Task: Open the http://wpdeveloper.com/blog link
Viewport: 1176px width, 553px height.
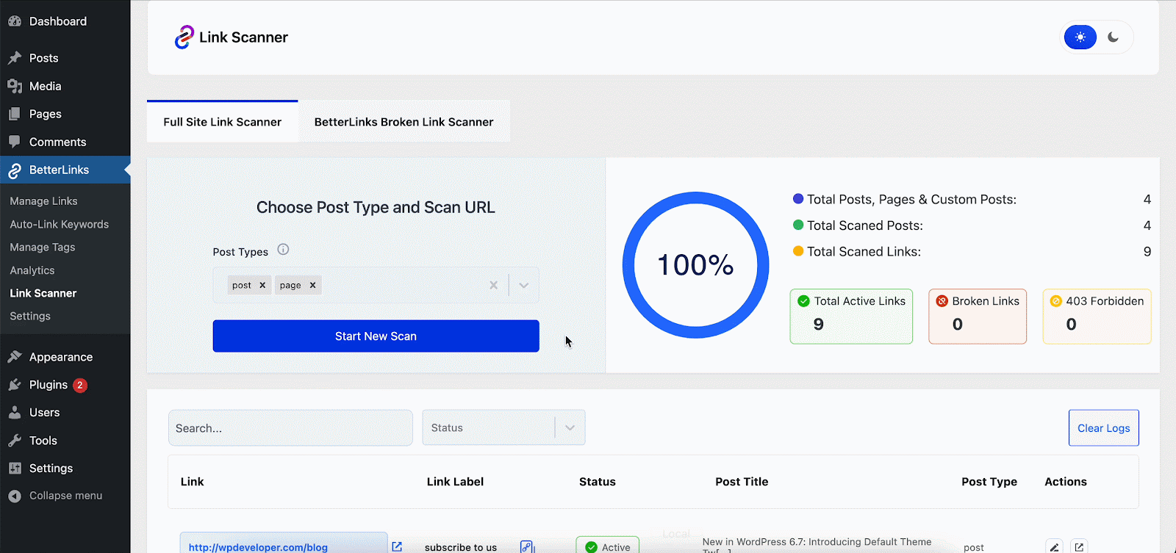Action: point(258,547)
